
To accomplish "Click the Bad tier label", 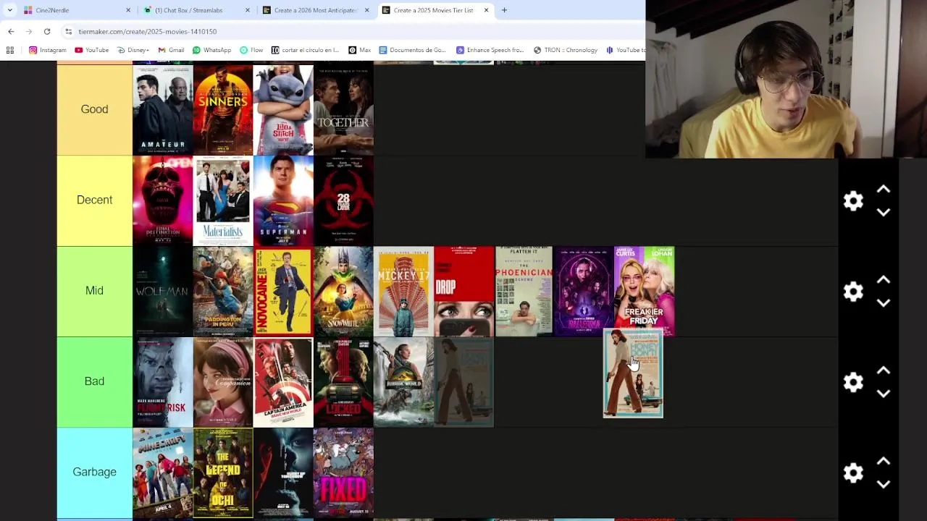I will 94,381.
